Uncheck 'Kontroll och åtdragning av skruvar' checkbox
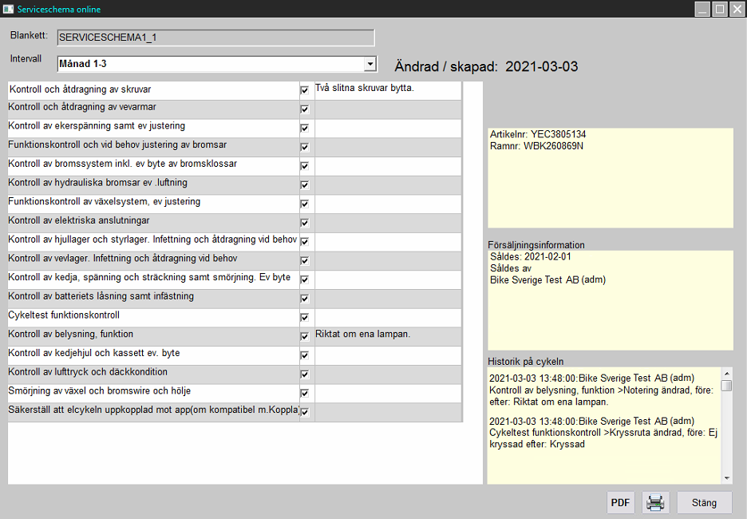 tap(304, 90)
